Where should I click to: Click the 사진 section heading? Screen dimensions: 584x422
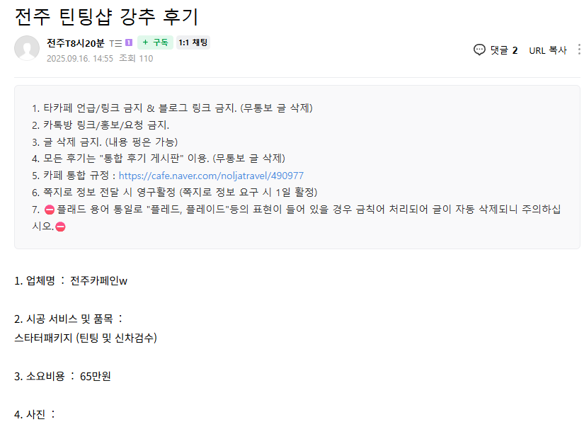(35, 414)
